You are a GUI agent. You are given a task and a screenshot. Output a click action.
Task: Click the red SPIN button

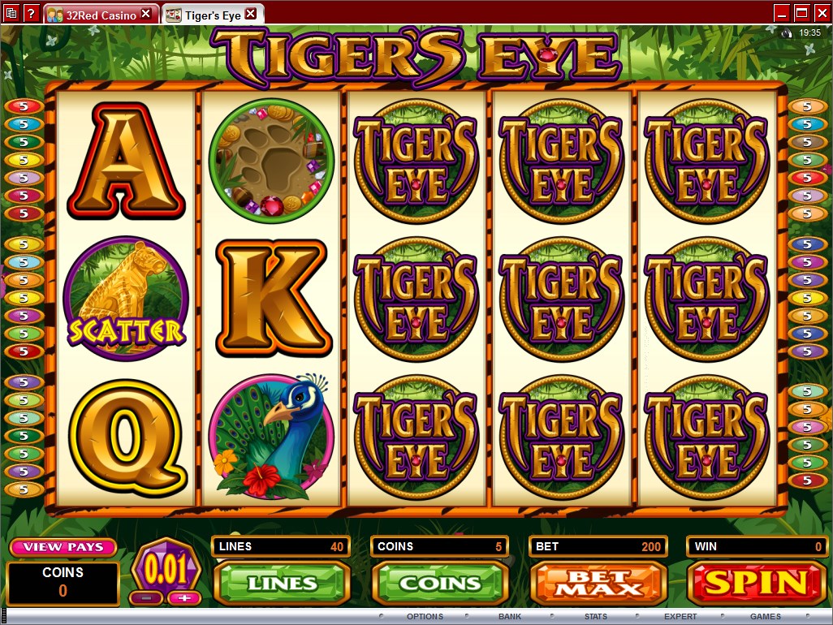756,583
